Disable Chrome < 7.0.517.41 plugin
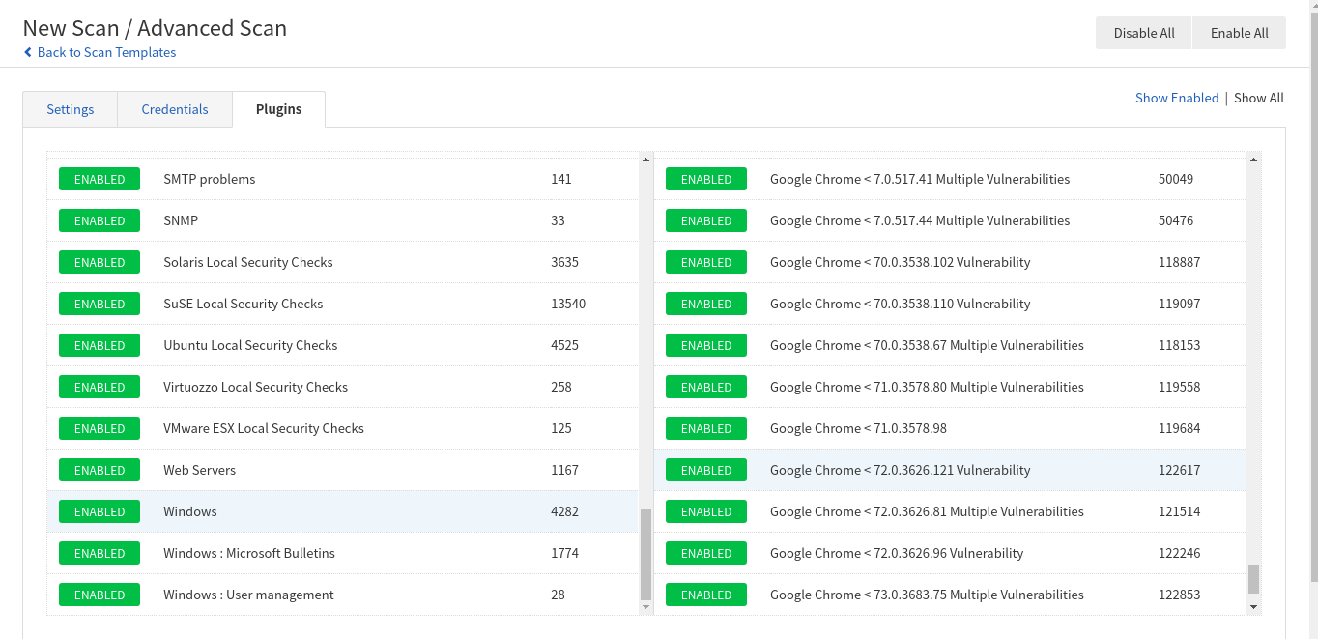The width and height of the screenshot is (1318, 639). (x=706, y=179)
